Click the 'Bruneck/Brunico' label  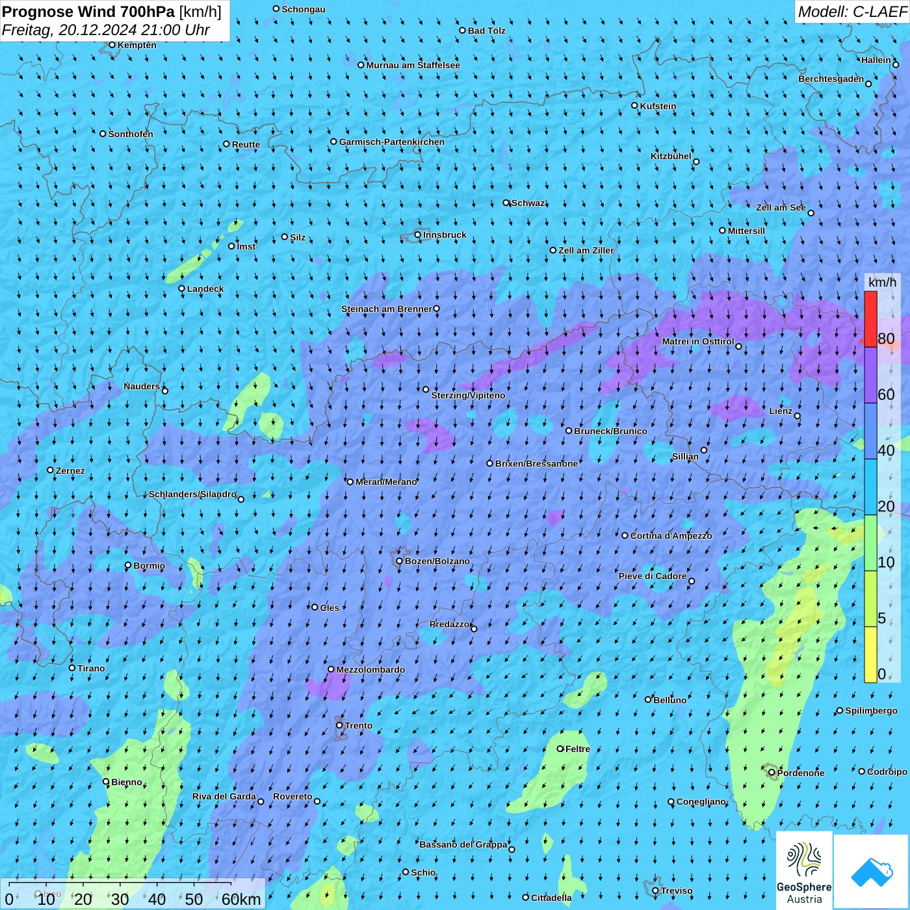[610, 431]
